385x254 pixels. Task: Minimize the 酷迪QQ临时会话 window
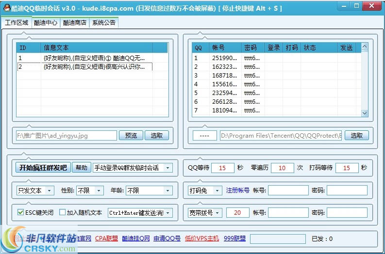click(344, 6)
